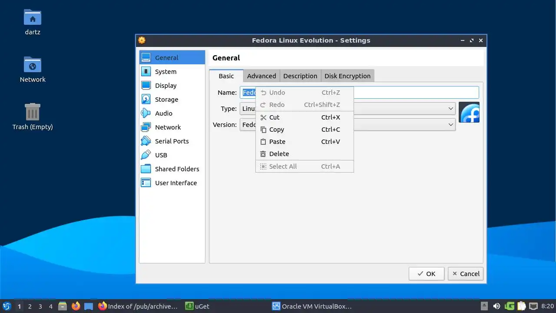Go to the Display settings category

[x=172, y=85]
